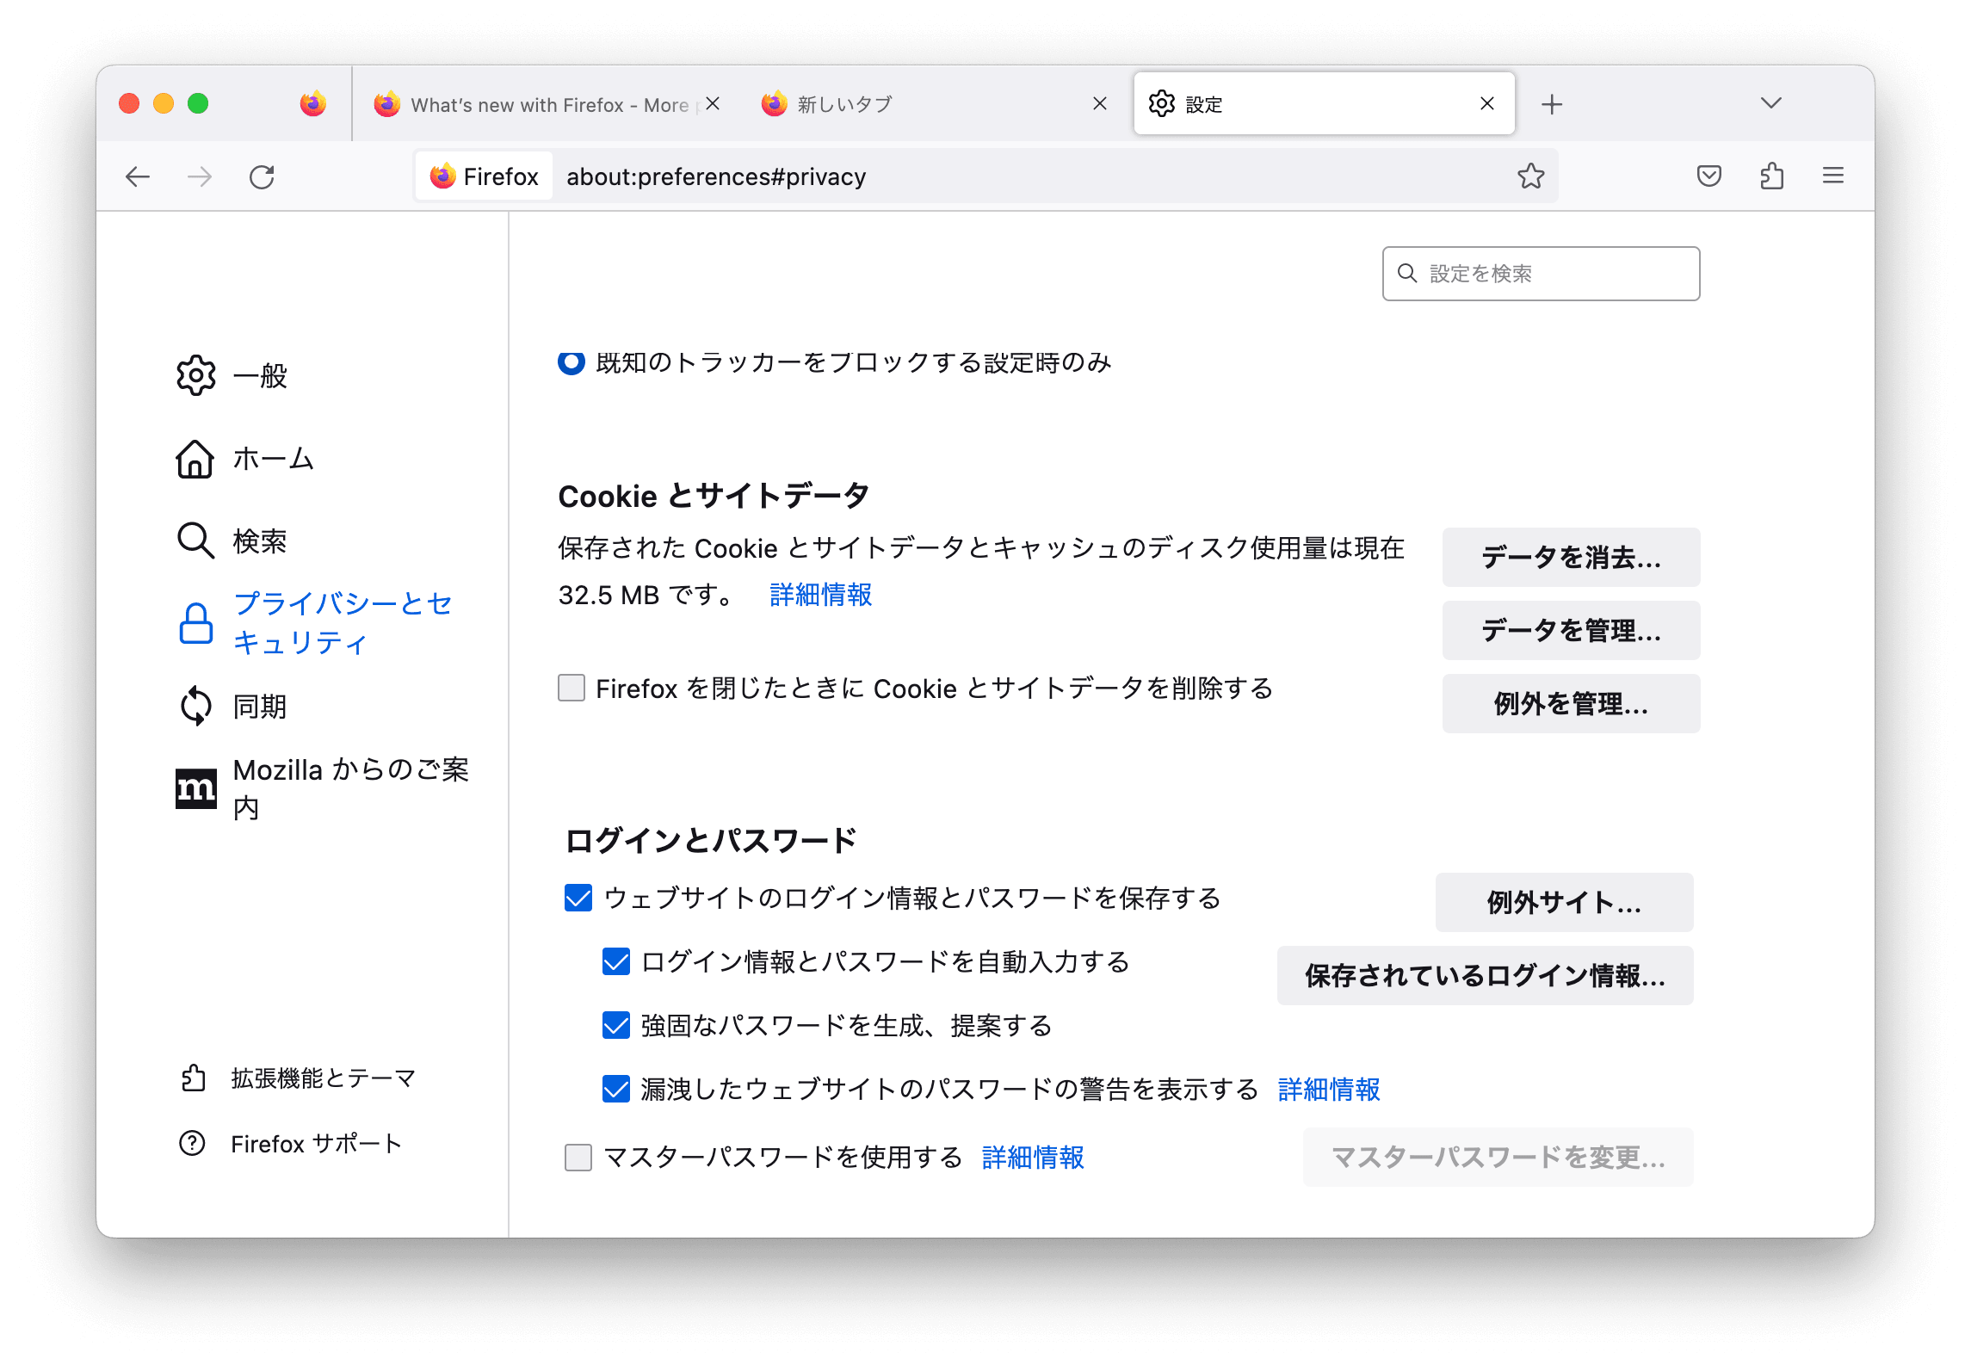Open 詳細情報 link next to マスターパスワード

(x=1033, y=1158)
